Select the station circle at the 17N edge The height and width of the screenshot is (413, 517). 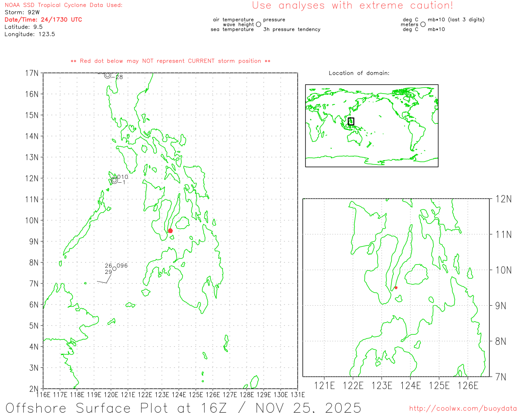107,75
